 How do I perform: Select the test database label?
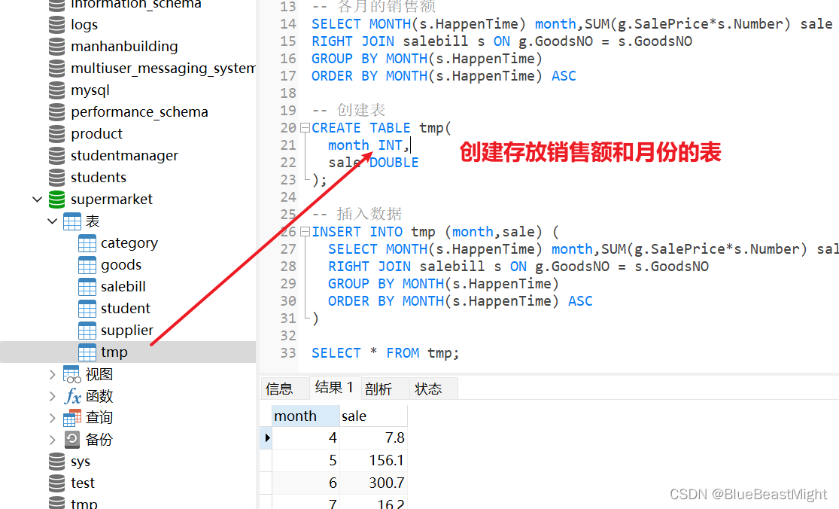coord(83,483)
